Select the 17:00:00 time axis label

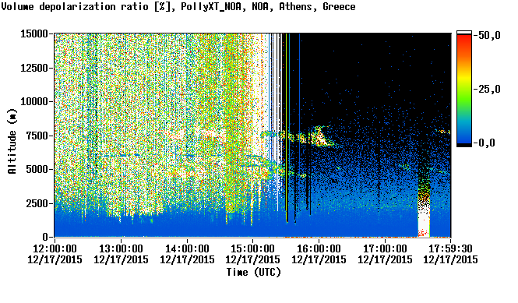[x=385, y=248]
